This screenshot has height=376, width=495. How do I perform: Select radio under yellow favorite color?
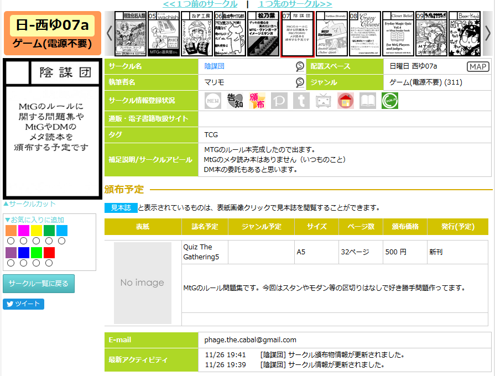[37, 241]
